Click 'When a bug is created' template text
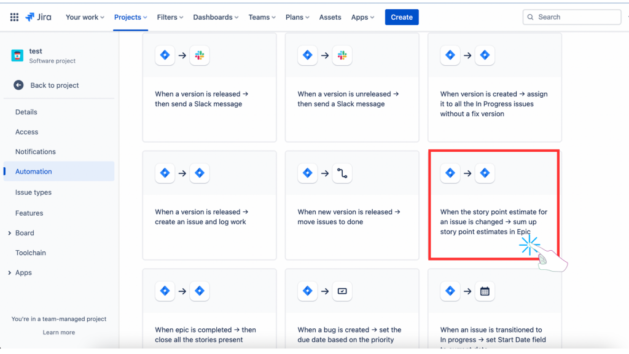 [334, 330]
